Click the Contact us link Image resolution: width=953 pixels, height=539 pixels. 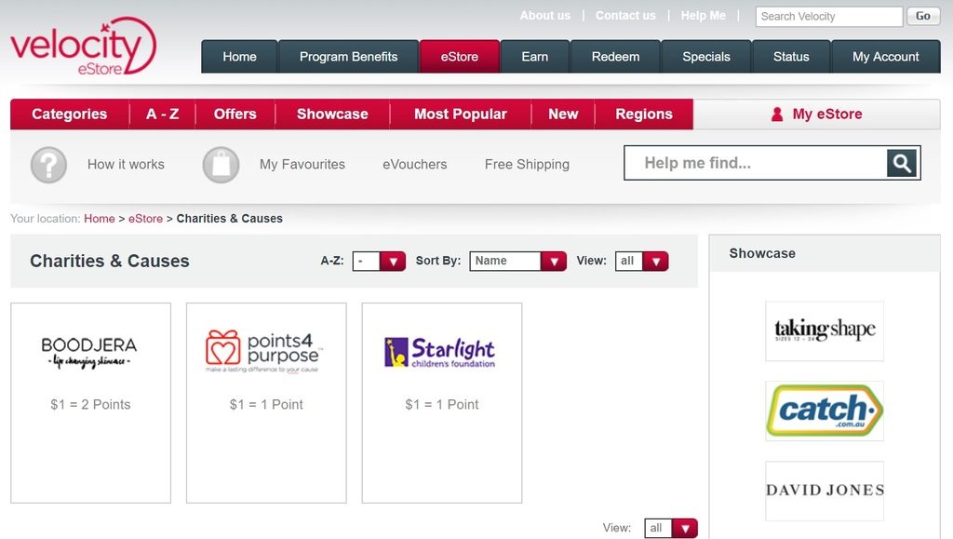[x=625, y=16]
